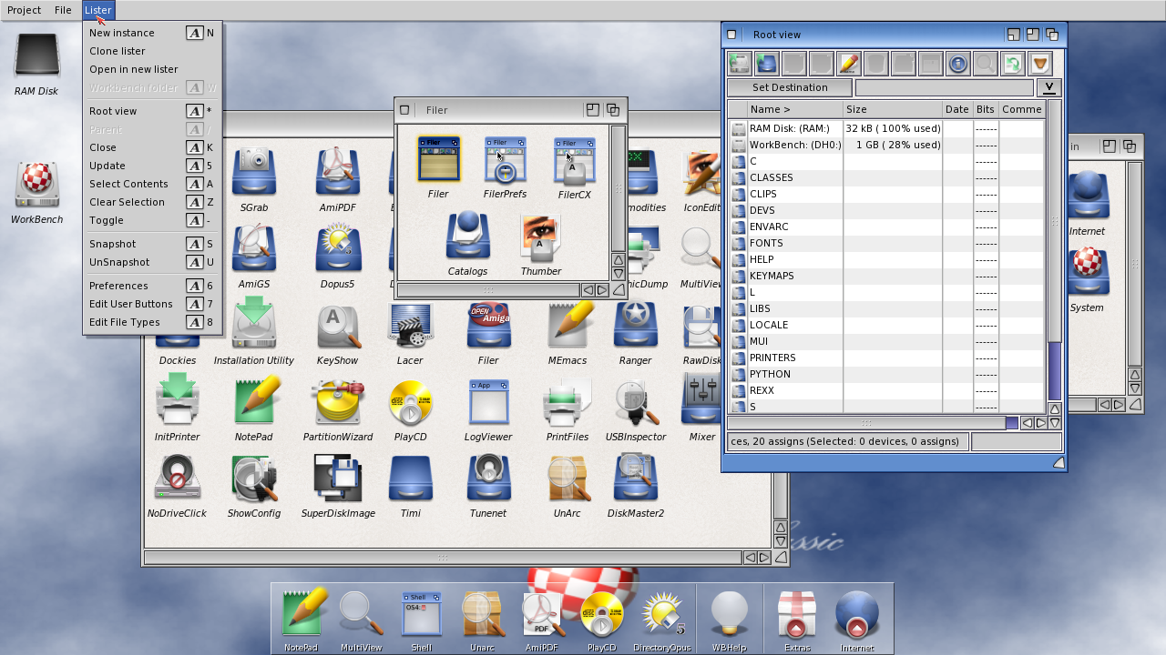The height and width of the screenshot is (655, 1166).
Task: Select the MEmacs icon
Action: click(568, 333)
